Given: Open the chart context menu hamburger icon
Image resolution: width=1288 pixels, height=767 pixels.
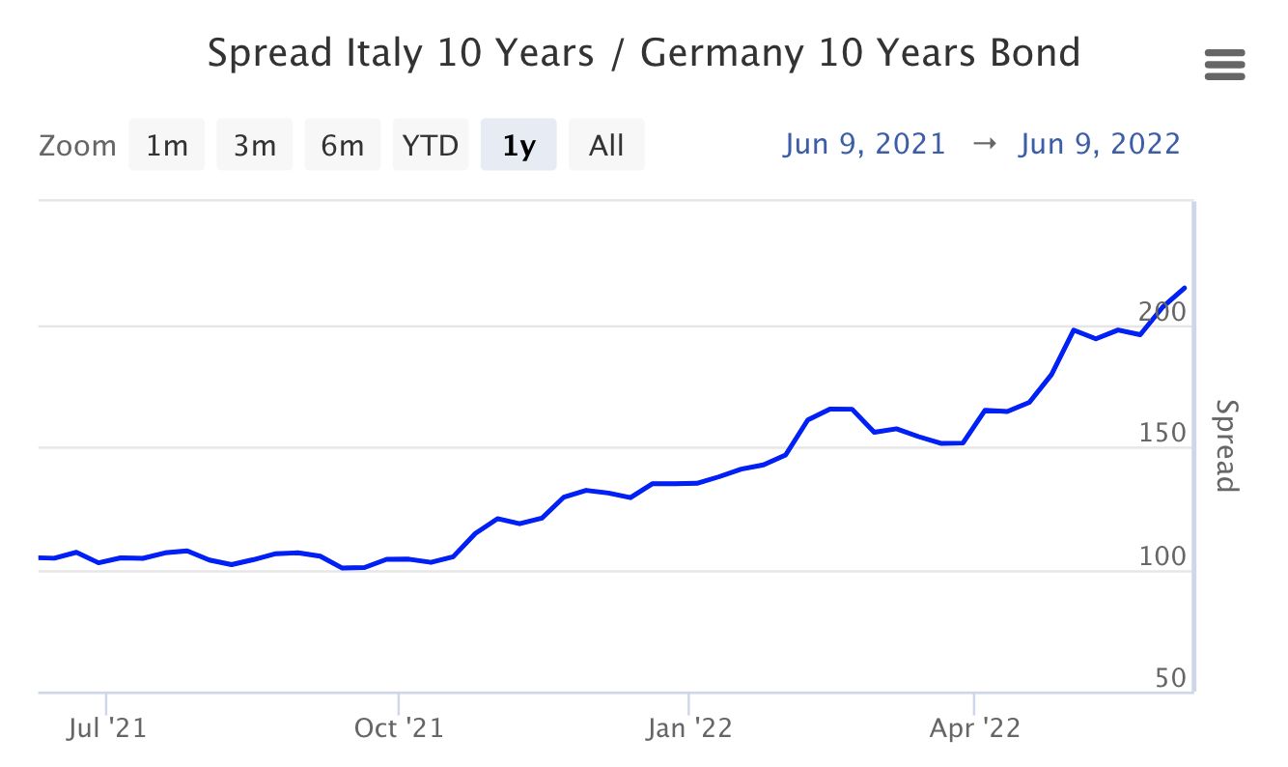Looking at the screenshot, I should pyautogui.click(x=1224, y=65).
